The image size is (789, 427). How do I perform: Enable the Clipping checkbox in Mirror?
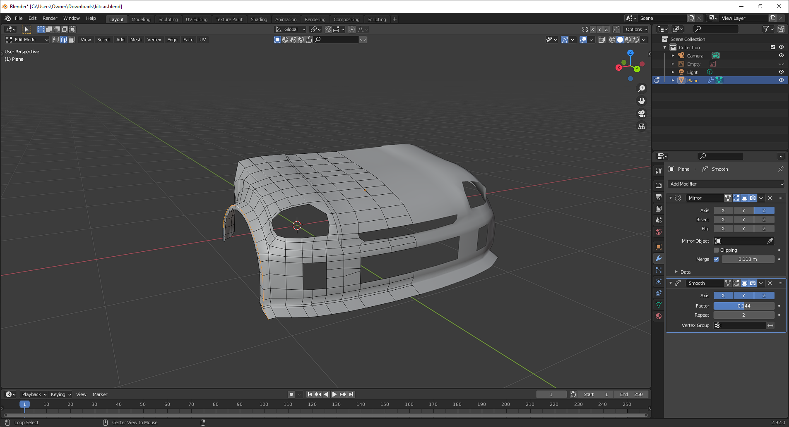[716, 250]
